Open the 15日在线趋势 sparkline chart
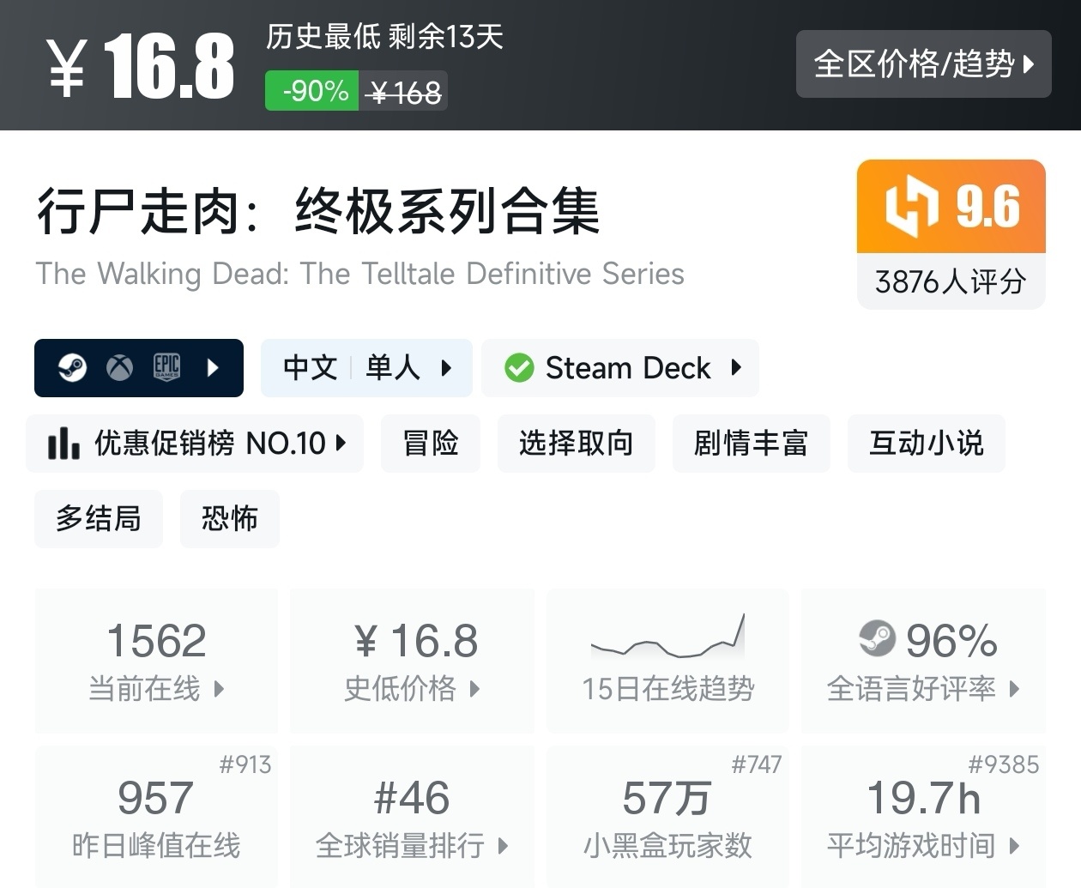 click(x=667, y=637)
